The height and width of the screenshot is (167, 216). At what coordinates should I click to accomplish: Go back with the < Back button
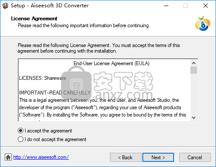[x=126, y=158]
